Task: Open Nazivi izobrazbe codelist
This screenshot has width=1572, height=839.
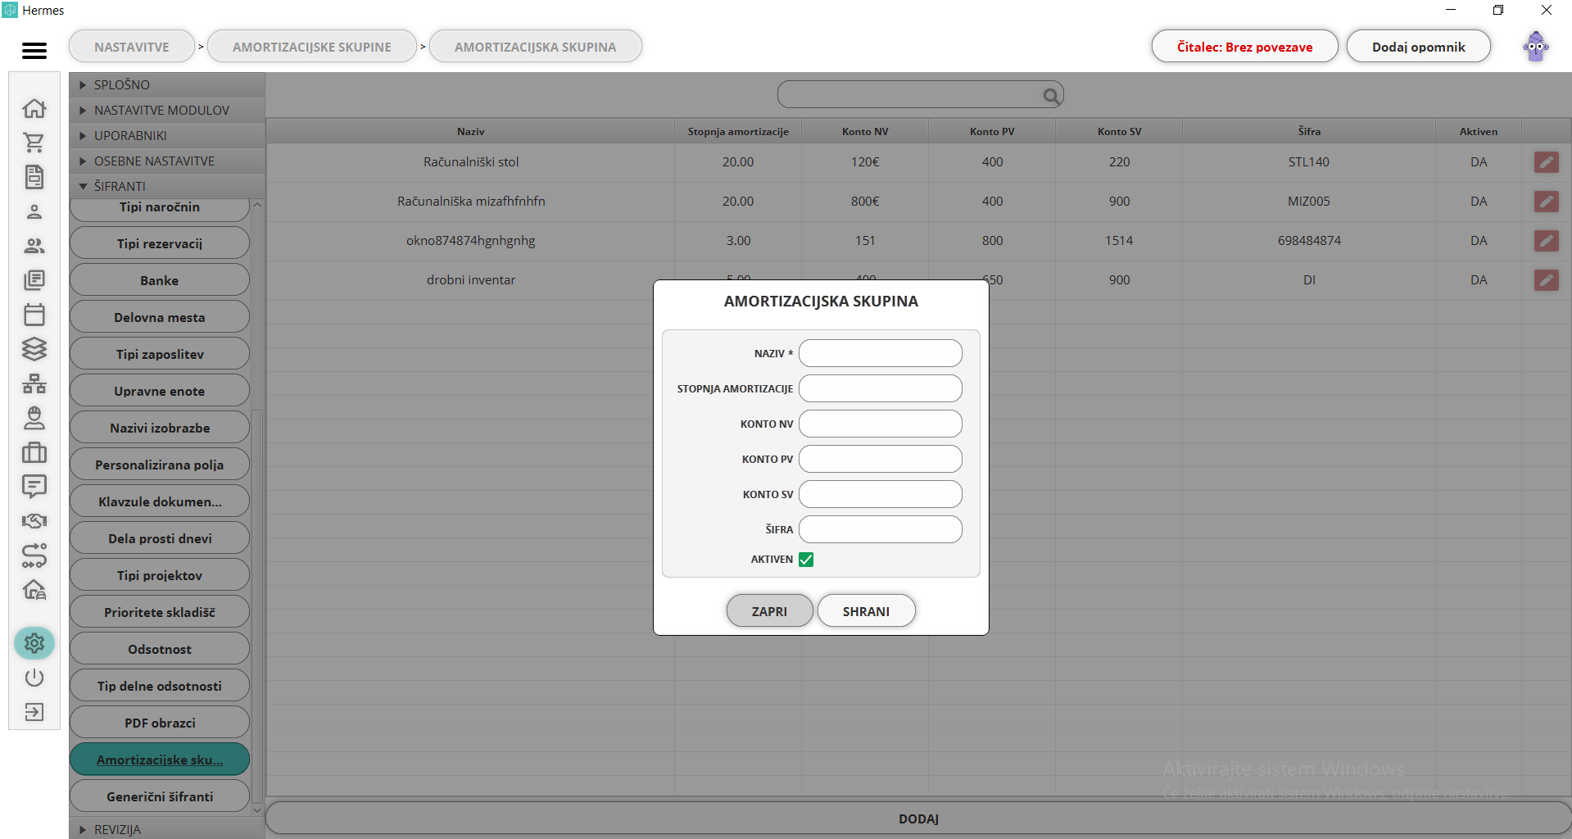Action: [160, 428]
